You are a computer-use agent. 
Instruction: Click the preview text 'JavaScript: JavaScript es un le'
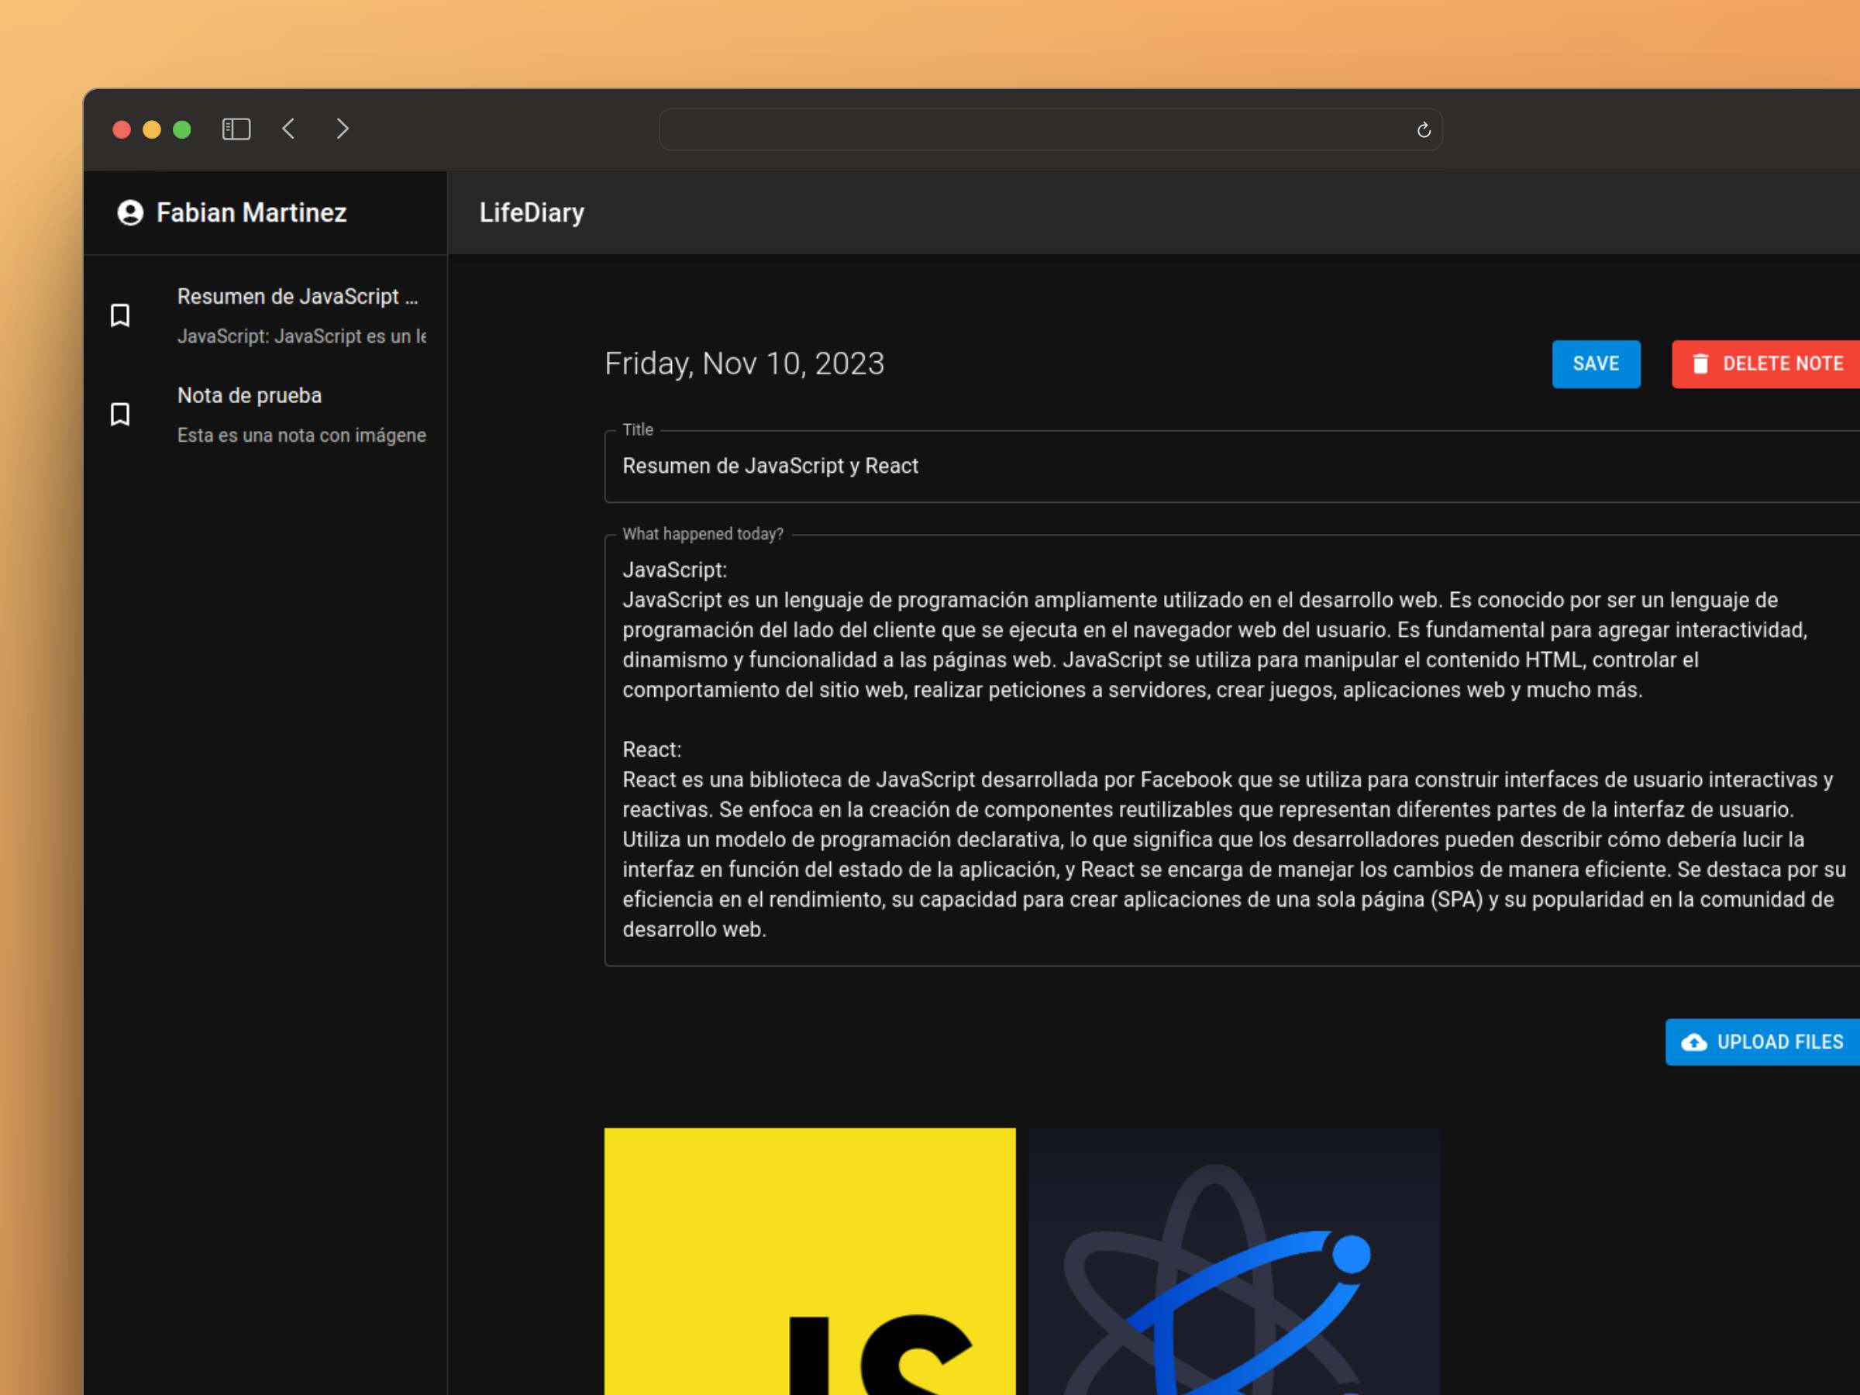(x=301, y=336)
